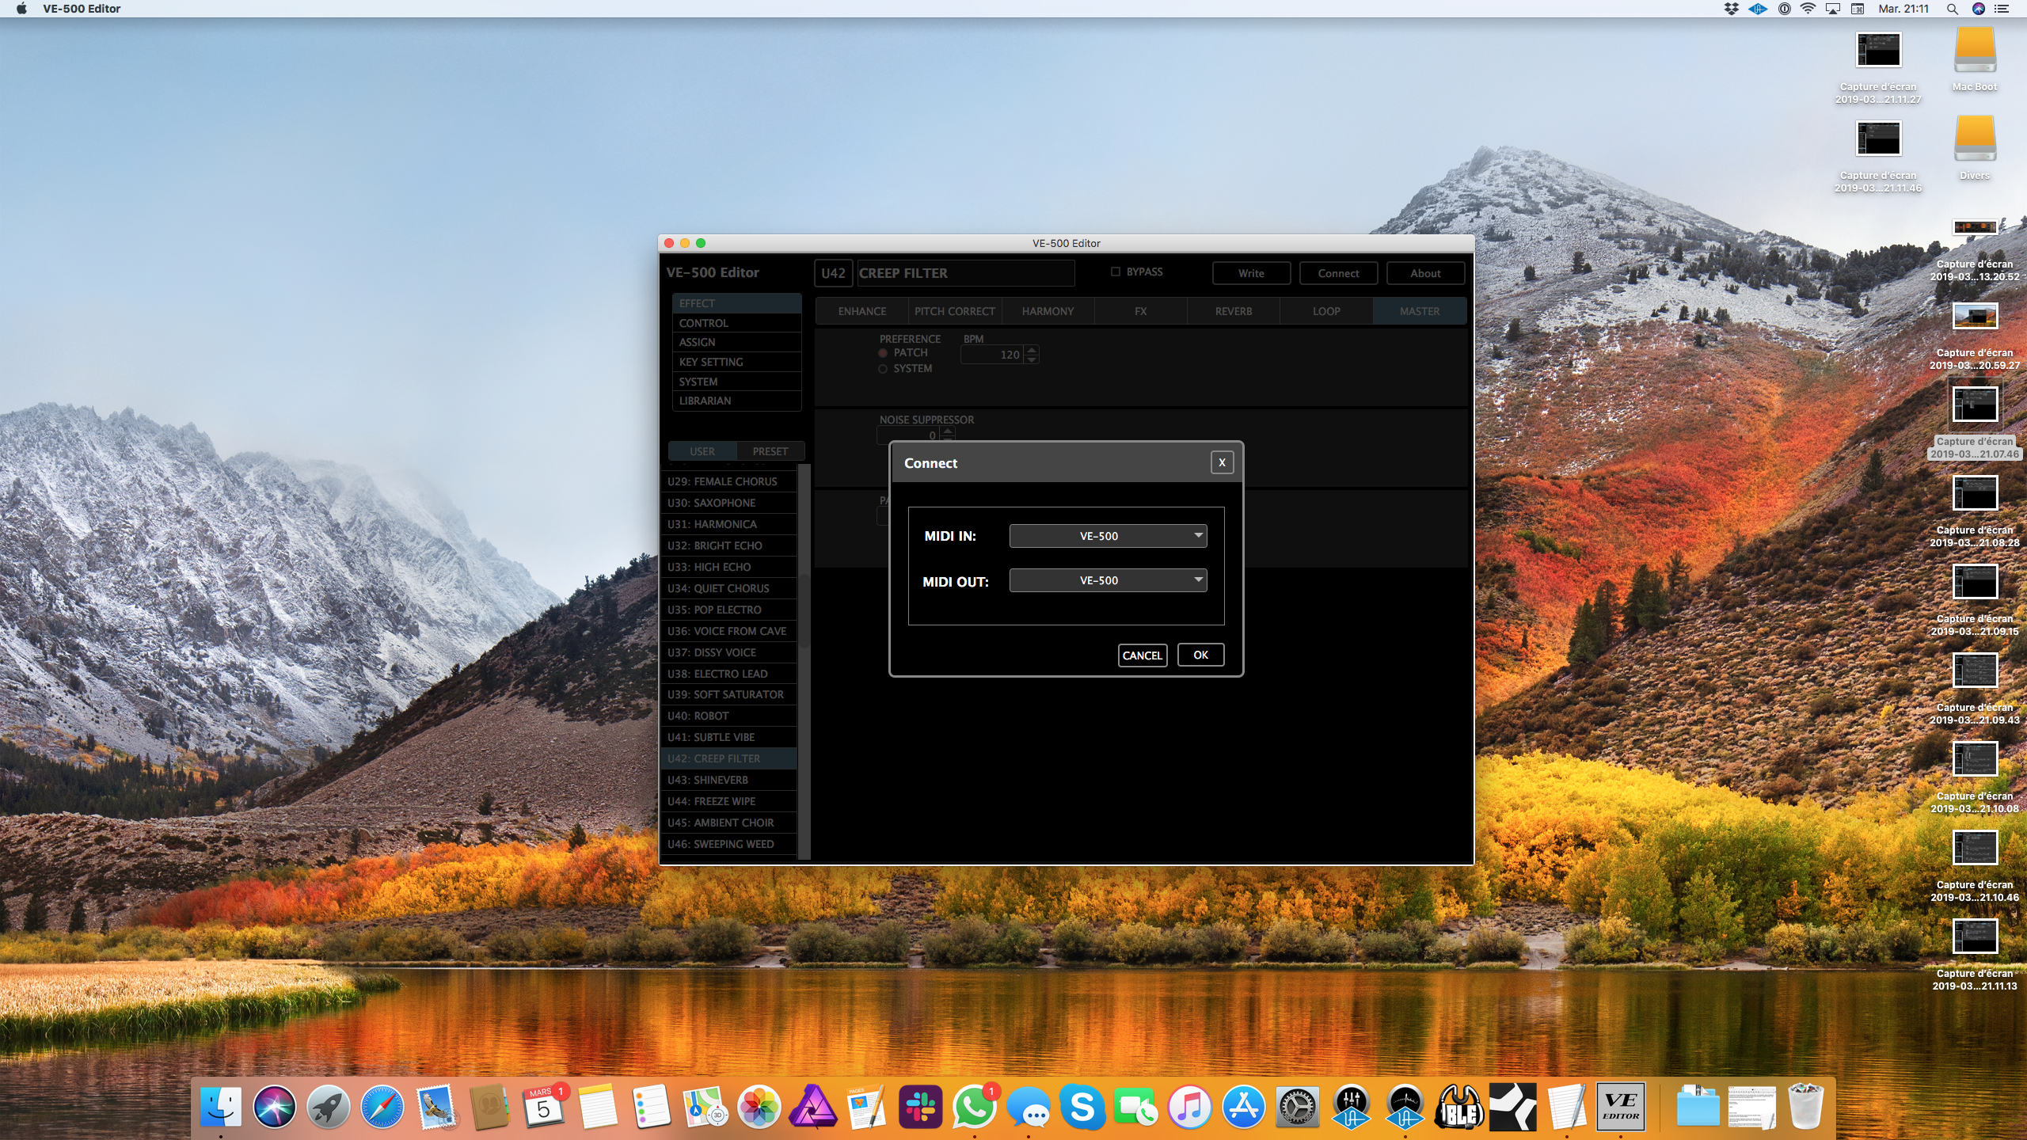Open System Preferences gear in dock

click(x=1297, y=1106)
